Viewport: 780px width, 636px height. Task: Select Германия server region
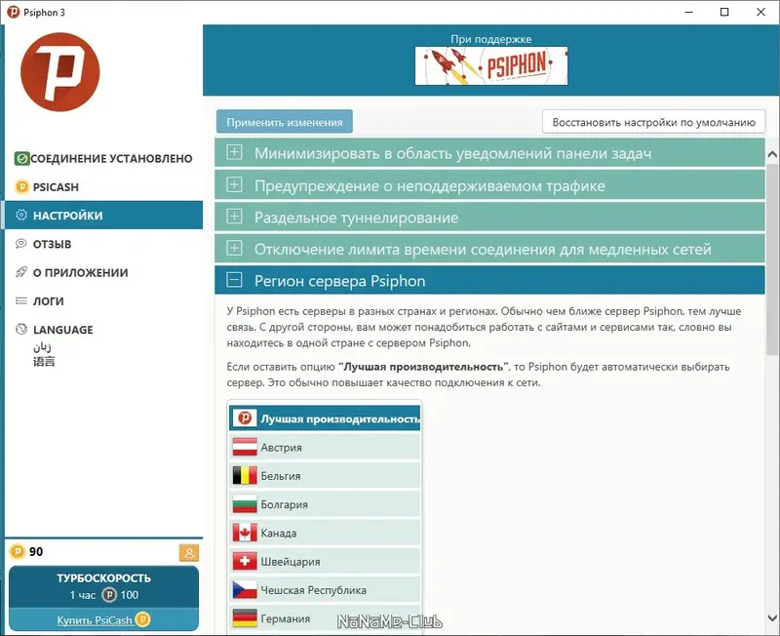(325, 618)
